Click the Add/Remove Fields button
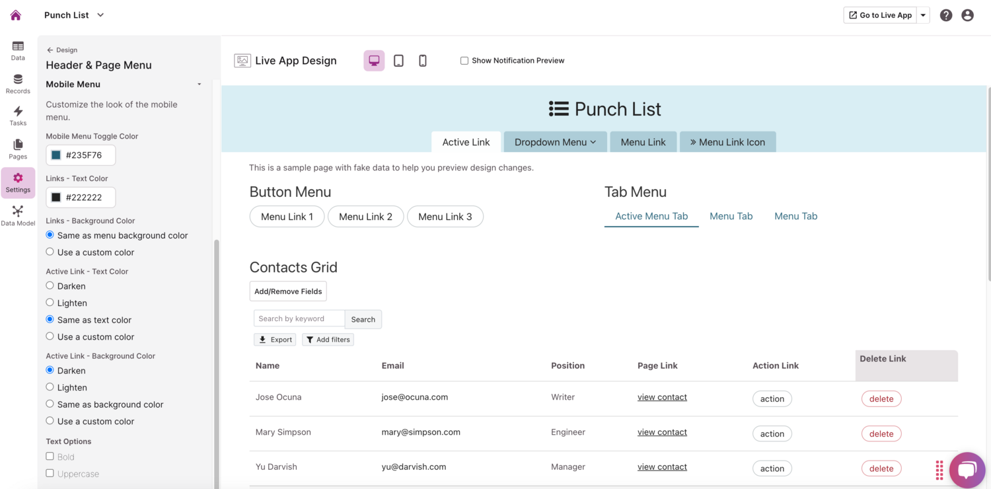 pyautogui.click(x=288, y=291)
